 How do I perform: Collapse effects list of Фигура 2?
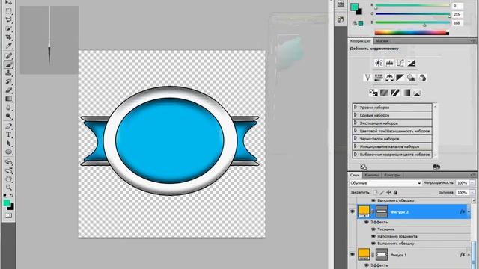[469, 211]
